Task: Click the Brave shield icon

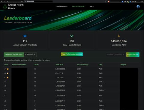Action: pyautogui.click(x=109, y=1)
